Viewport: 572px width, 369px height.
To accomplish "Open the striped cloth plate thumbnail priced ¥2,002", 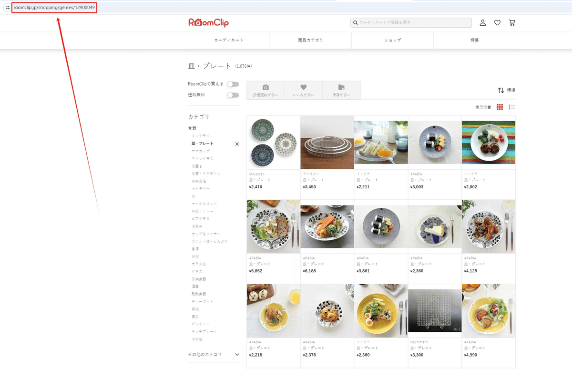I will click(489, 143).
